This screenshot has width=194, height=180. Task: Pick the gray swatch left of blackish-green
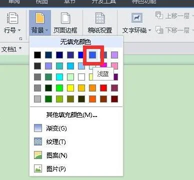coord(37,88)
